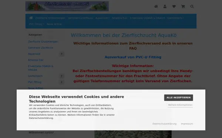Expand Aquaristik dropdown in navbar
This screenshot has height=138, width=222.
pyautogui.click(x=102, y=18)
